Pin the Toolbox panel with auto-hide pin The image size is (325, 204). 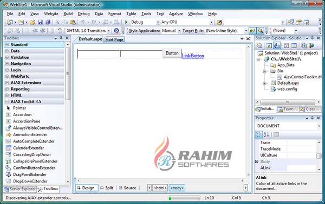pos(61,38)
